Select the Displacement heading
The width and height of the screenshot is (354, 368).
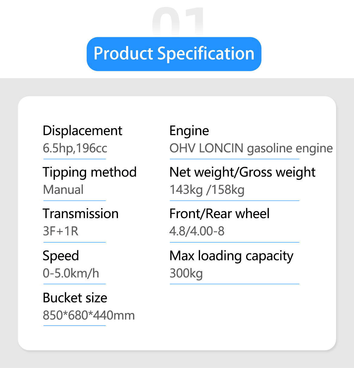pyautogui.click(x=82, y=131)
